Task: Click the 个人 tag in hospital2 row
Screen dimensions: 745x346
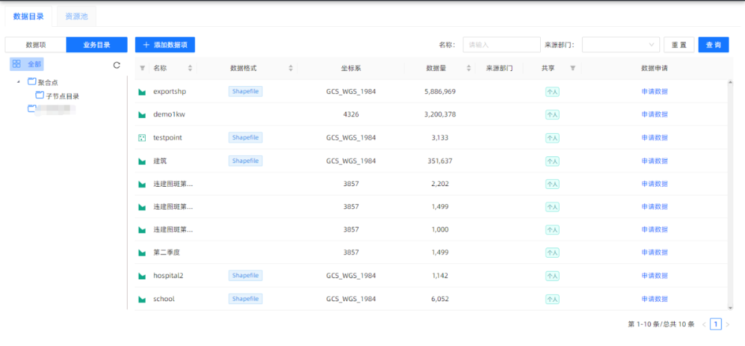Action: click(x=552, y=276)
